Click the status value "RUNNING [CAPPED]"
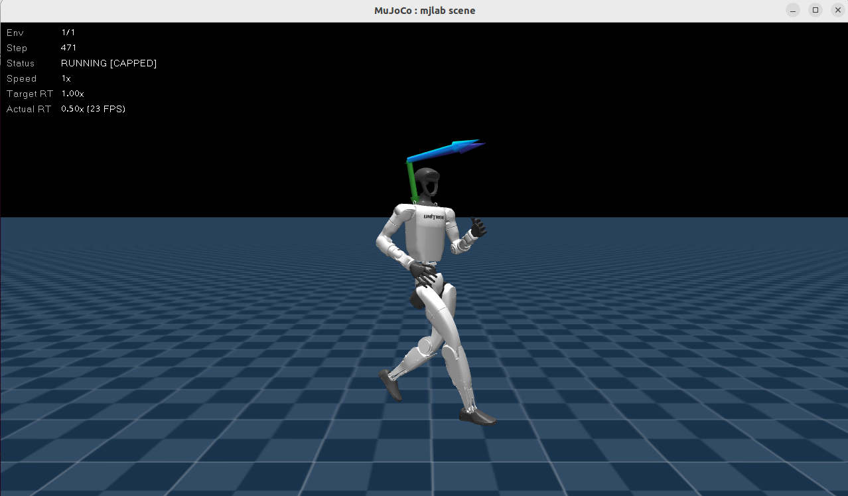This screenshot has height=496, width=848. (x=109, y=63)
